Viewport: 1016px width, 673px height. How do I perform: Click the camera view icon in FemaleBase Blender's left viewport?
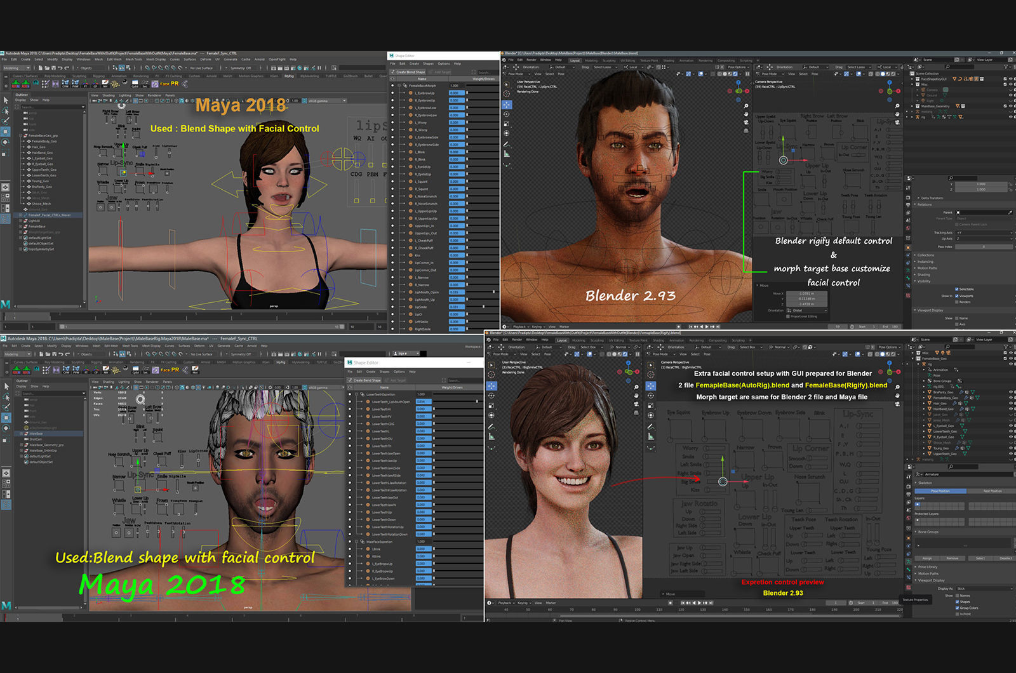(x=636, y=404)
